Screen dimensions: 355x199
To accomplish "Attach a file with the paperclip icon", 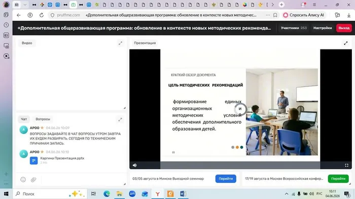I will 33,179.
